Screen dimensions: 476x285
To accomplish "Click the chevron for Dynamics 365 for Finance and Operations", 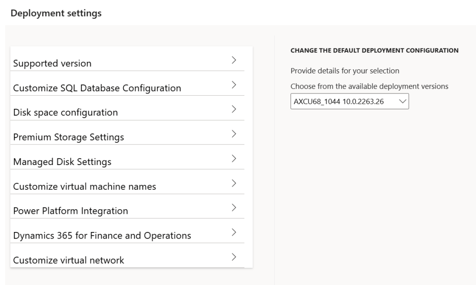I will 234,233.
